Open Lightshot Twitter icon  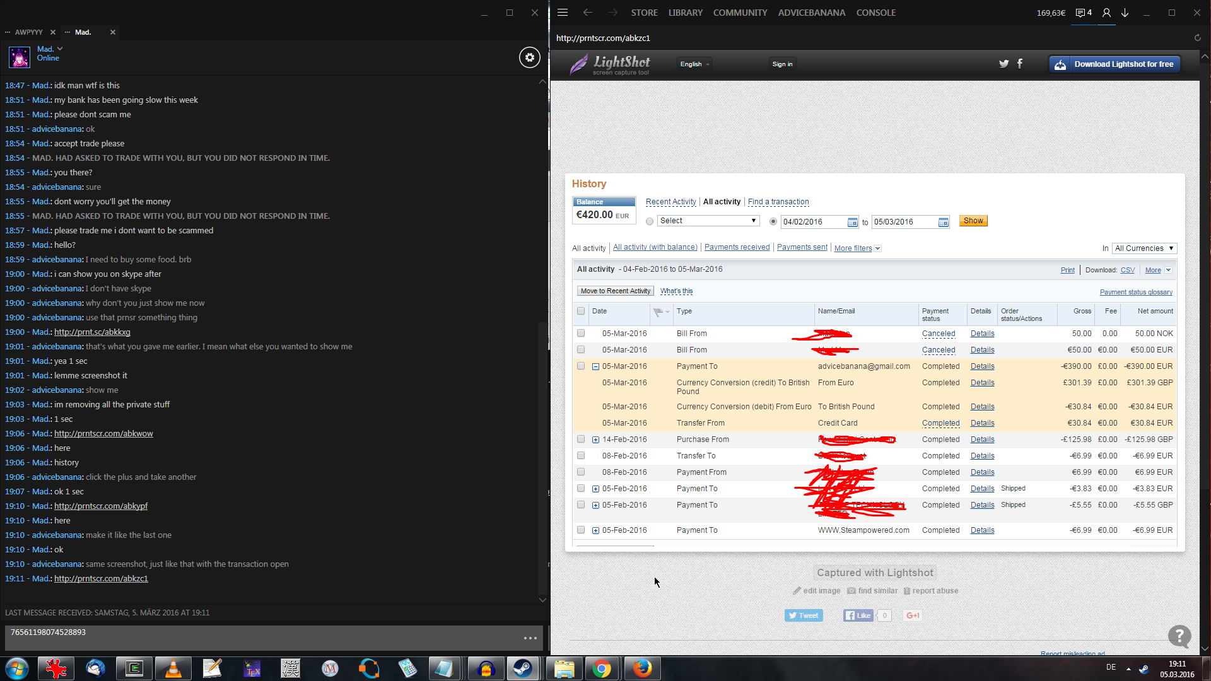(1003, 64)
